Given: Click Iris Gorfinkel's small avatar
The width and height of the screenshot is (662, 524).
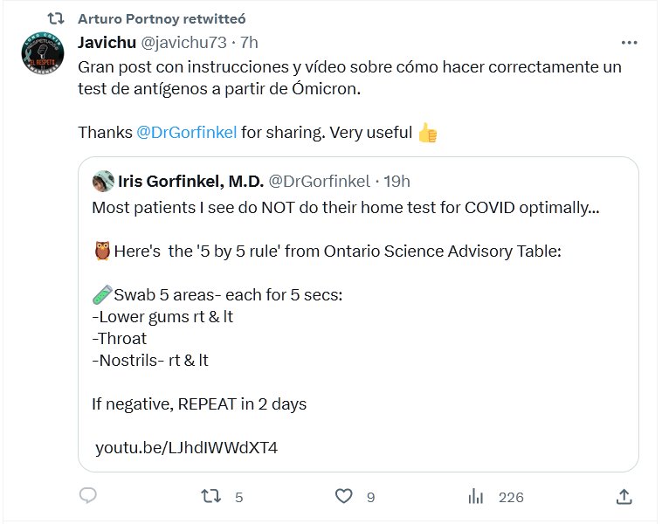Looking at the screenshot, I should point(104,182).
